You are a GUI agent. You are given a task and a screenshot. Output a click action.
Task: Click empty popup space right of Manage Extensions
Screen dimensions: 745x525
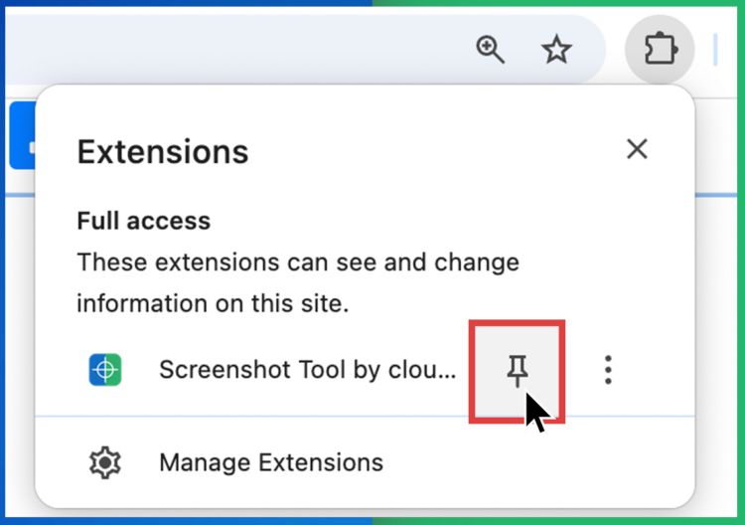(x=536, y=462)
